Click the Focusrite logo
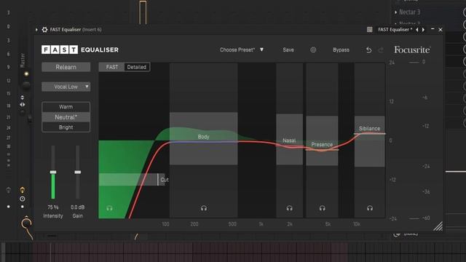Viewport: 466px width, 262px height. click(412, 49)
